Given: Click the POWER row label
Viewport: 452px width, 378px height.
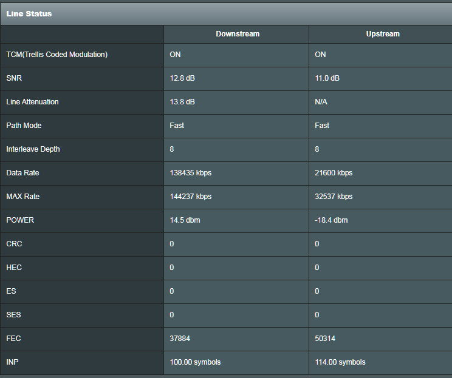Looking at the screenshot, I should 20,220.
